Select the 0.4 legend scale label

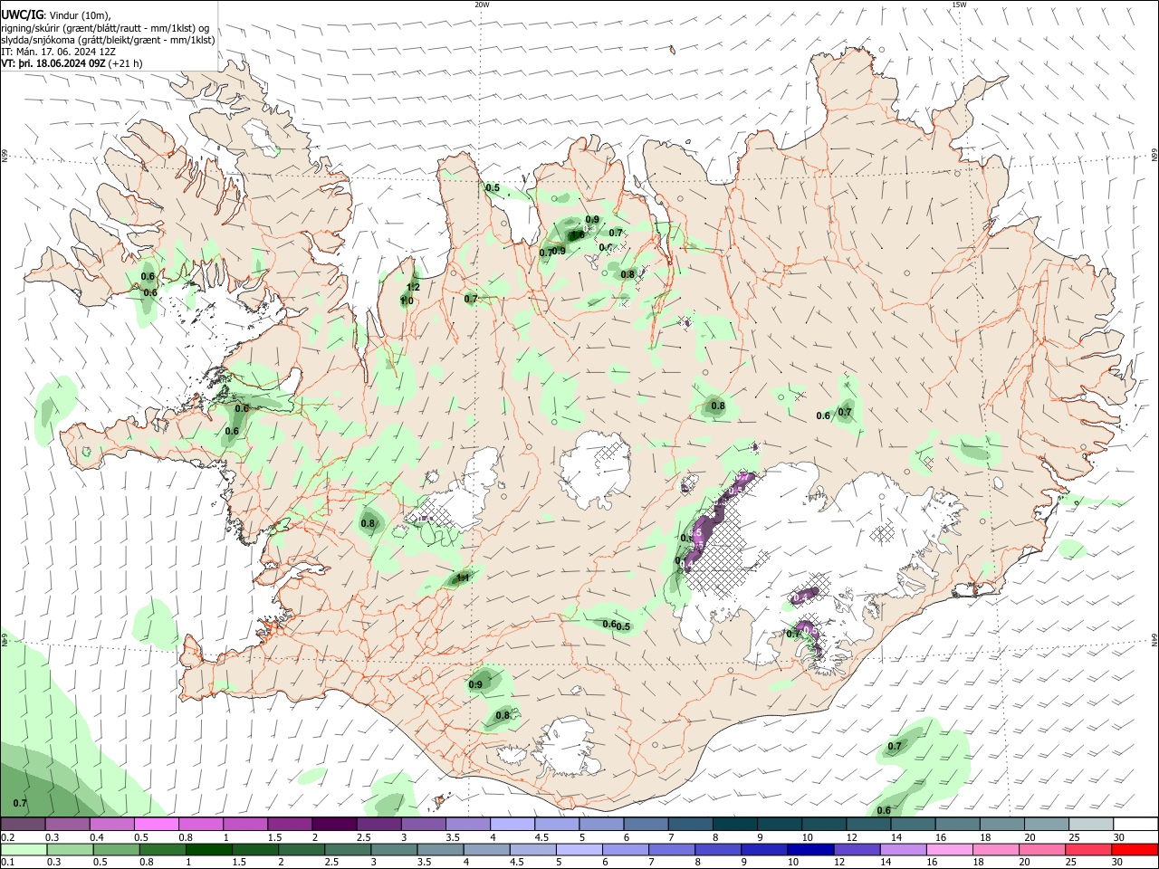(97, 837)
